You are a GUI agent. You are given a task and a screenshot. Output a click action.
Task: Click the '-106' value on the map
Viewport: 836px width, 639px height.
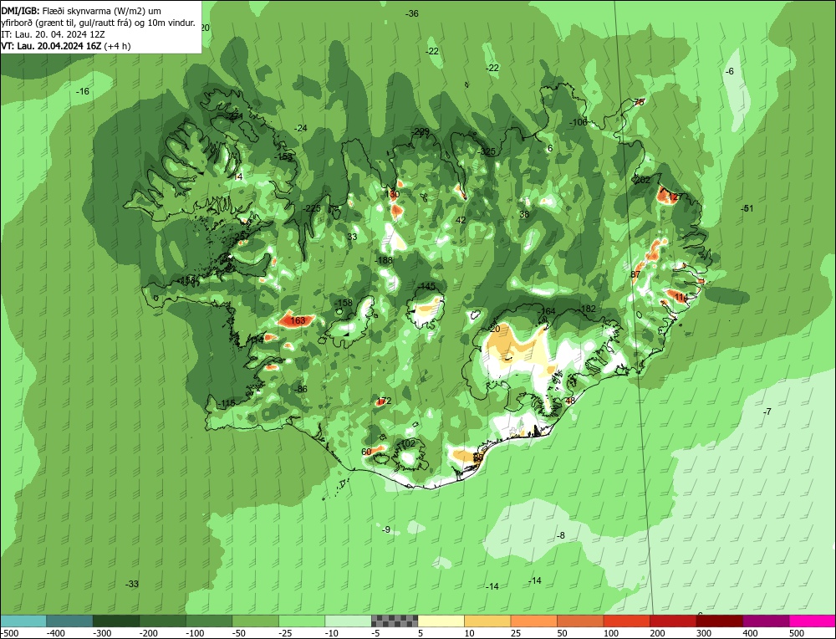click(578, 122)
